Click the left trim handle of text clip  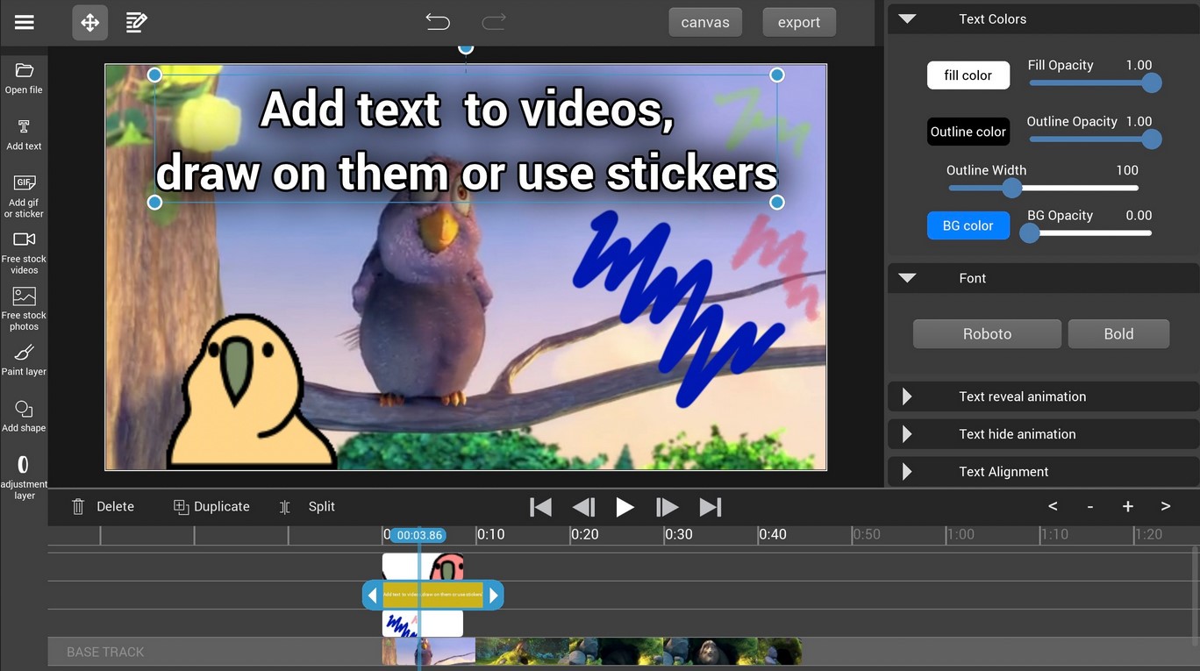372,596
